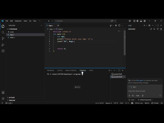Open Chat settings gear icon
The height and width of the screenshot is (123, 164).
tap(149, 25)
